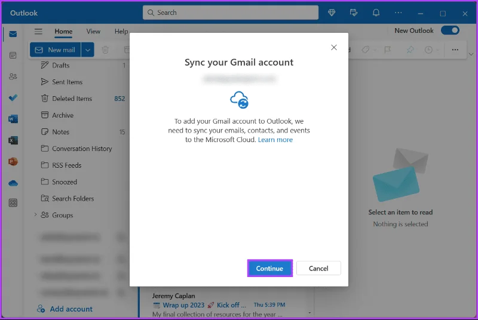Viewport: 478px width, 320px height.
Task: Cancel the Gmail sync dialog
Action: point(318,268)
